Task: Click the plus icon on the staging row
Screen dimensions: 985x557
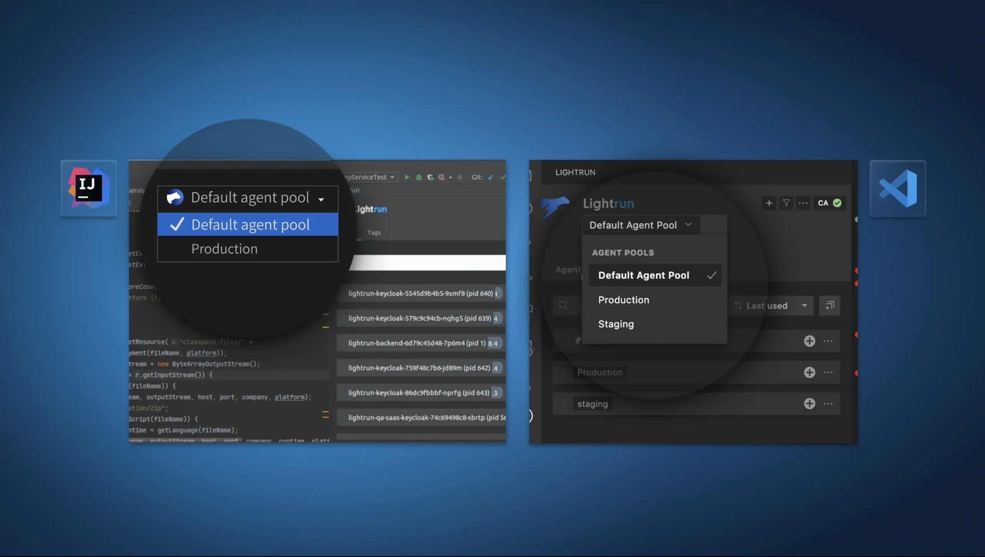Action: point(810,403)
